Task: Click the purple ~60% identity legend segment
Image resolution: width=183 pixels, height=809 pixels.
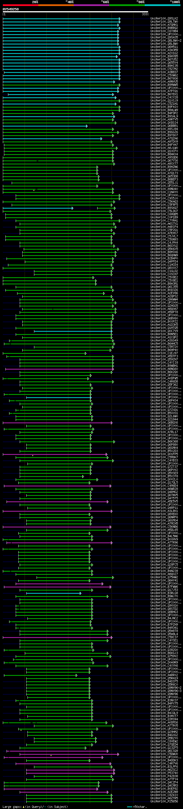Action: pyautogui.click(x=92, y=5)
